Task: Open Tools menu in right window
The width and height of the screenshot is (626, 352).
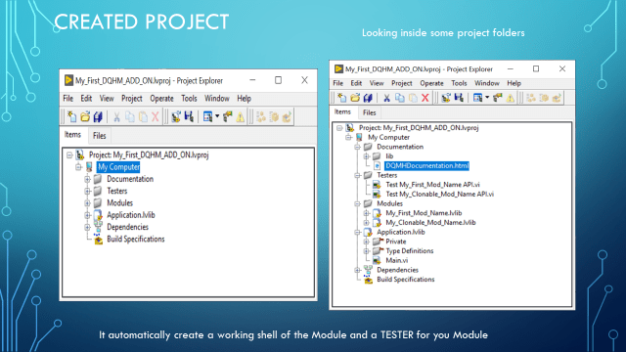Action: [x=459, y=83]
